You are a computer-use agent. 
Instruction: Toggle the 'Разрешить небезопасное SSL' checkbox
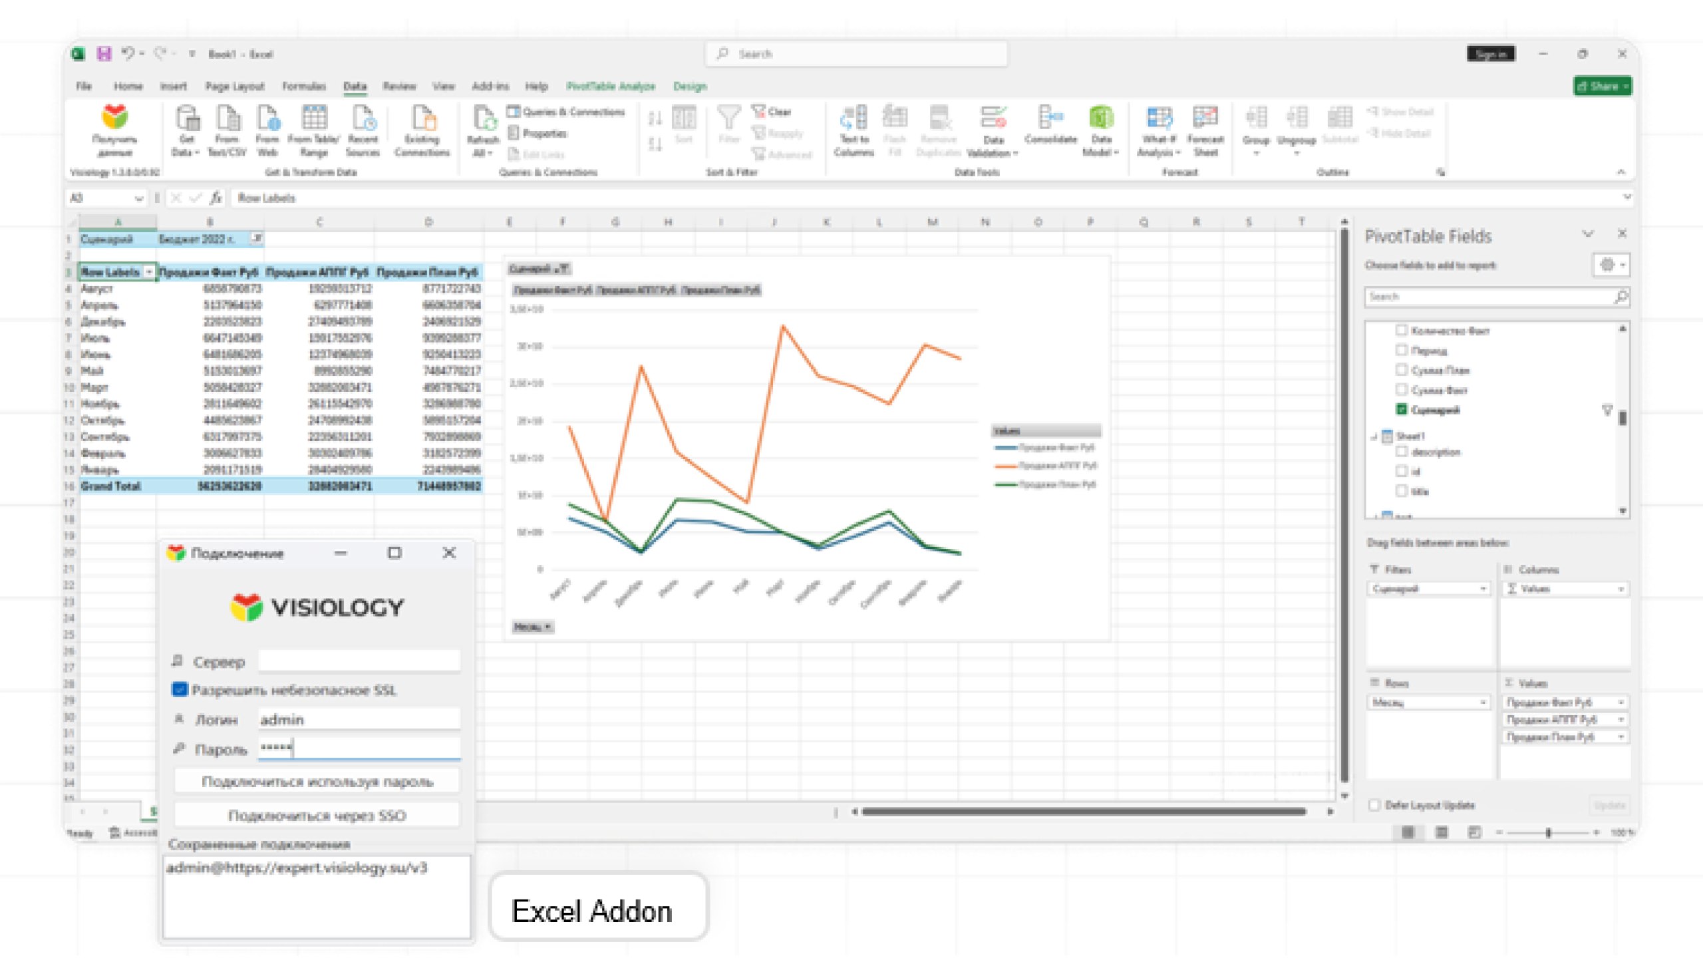point(179,689)
